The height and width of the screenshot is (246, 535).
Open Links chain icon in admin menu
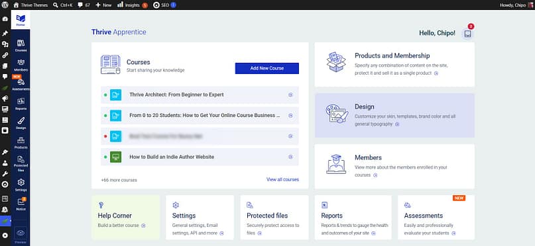5,55
